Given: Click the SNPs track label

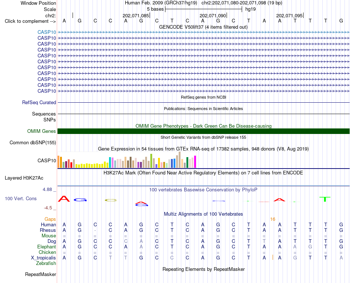Looking at the screenshot, I should point(50,120).
